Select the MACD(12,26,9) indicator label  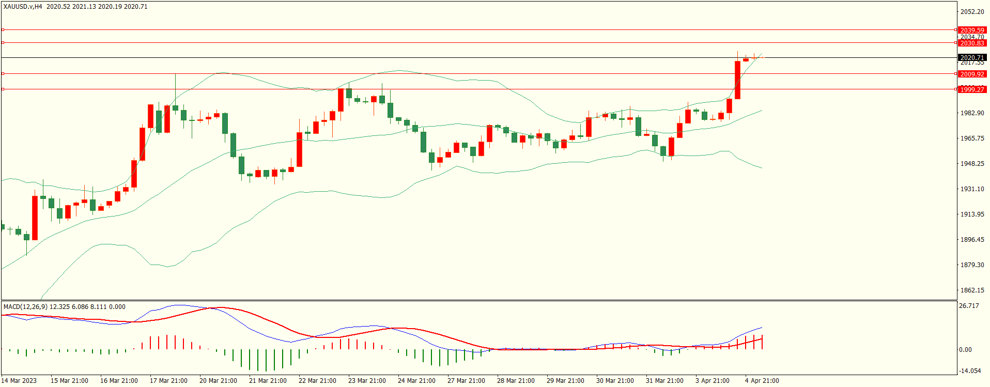click(25, 306)
